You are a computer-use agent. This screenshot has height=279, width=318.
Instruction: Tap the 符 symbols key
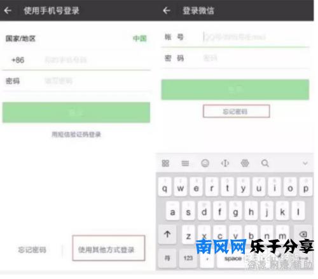(x=167, y=258)
